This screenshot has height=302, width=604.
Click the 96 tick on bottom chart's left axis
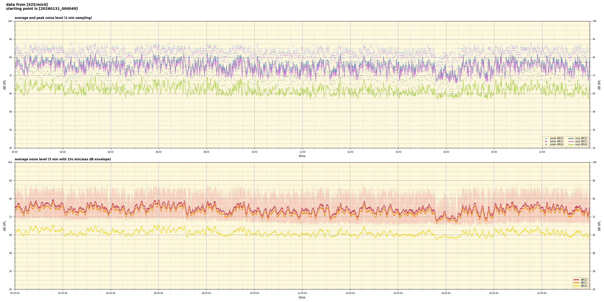click(x=10, y=180)
